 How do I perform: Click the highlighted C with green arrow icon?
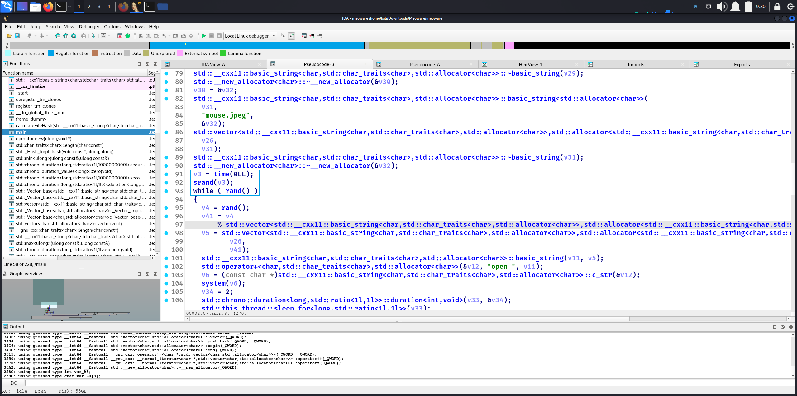click(x=291, y=36)
